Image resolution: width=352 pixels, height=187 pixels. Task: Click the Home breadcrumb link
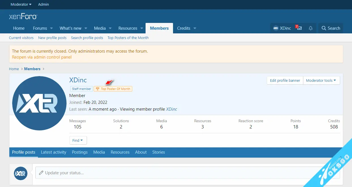click(14, 69)
